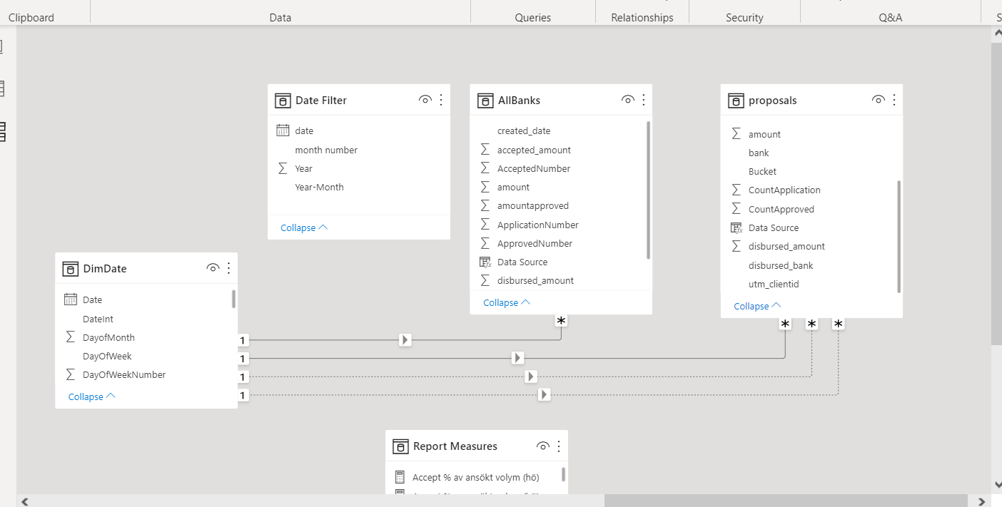Click the Security ribbon group label
Image resolution: width=1002 pixels, height=507 pixels.
pyautogui.click(x=744, y=18)
